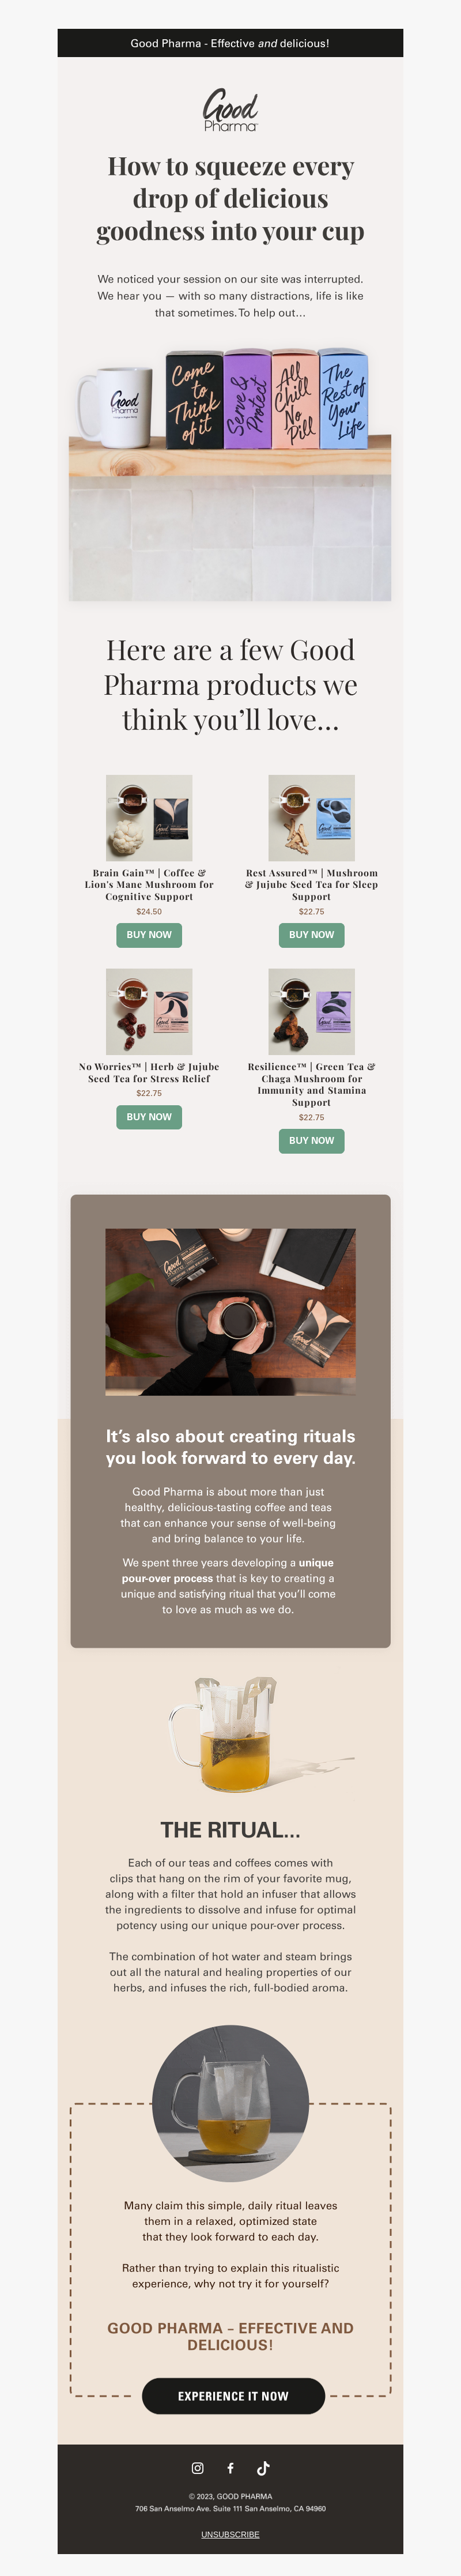This screenshot has width=461, height=2576.
Task: Click Buy Now under Rest Assured tea
Action: [311, 934]
